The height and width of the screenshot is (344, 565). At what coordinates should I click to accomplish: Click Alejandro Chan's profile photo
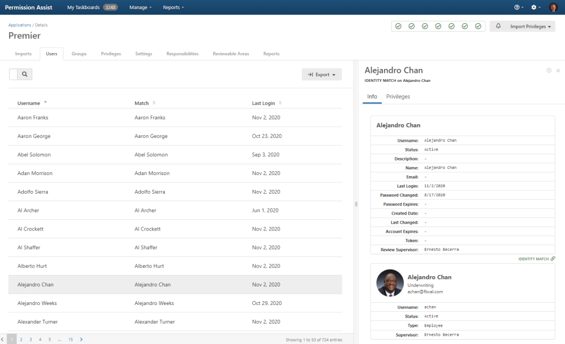pyautogui.click(x=390, y=283)
